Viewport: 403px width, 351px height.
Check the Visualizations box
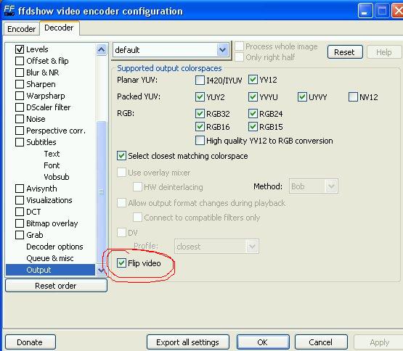(20, 200)
